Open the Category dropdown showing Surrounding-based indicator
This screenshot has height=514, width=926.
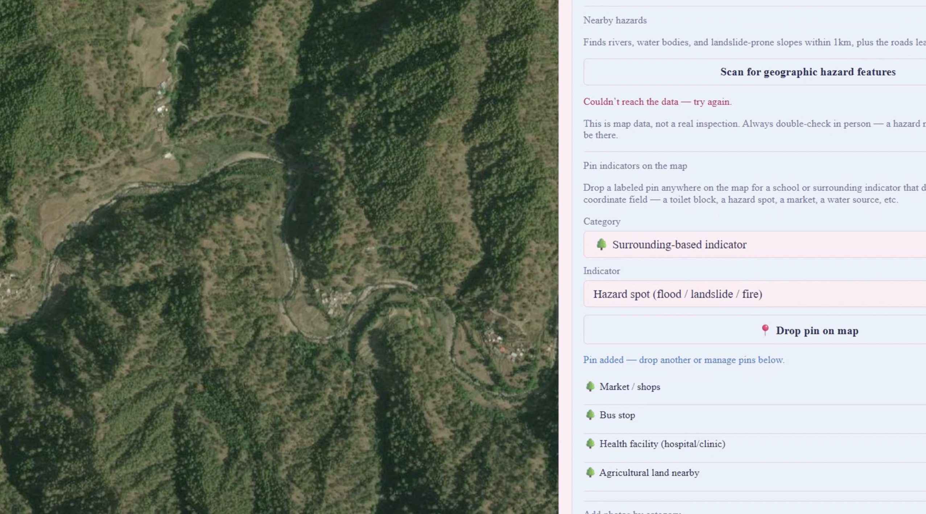[x=755, y=245]
